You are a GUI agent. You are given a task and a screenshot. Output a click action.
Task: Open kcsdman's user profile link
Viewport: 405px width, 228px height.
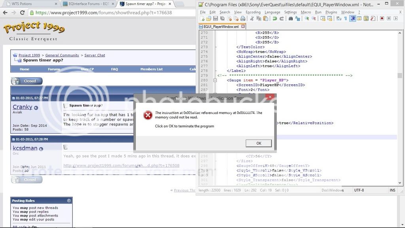point(25,148)
